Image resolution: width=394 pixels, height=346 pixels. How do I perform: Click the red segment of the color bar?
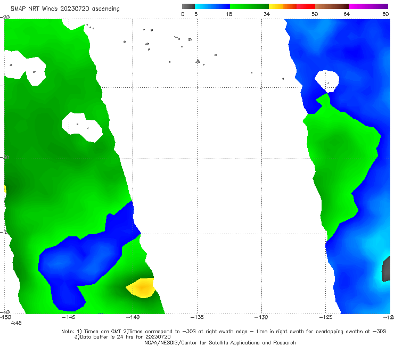point(306,6)
